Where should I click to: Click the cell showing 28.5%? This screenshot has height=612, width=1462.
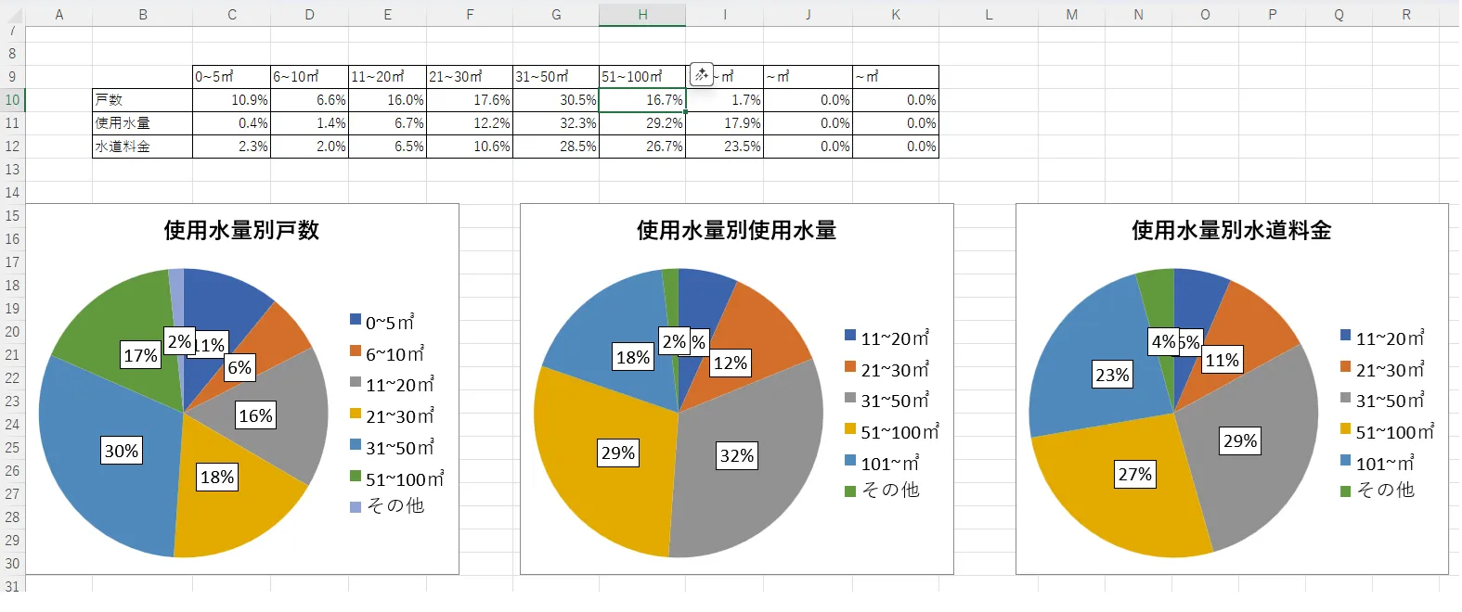(556, 147)
